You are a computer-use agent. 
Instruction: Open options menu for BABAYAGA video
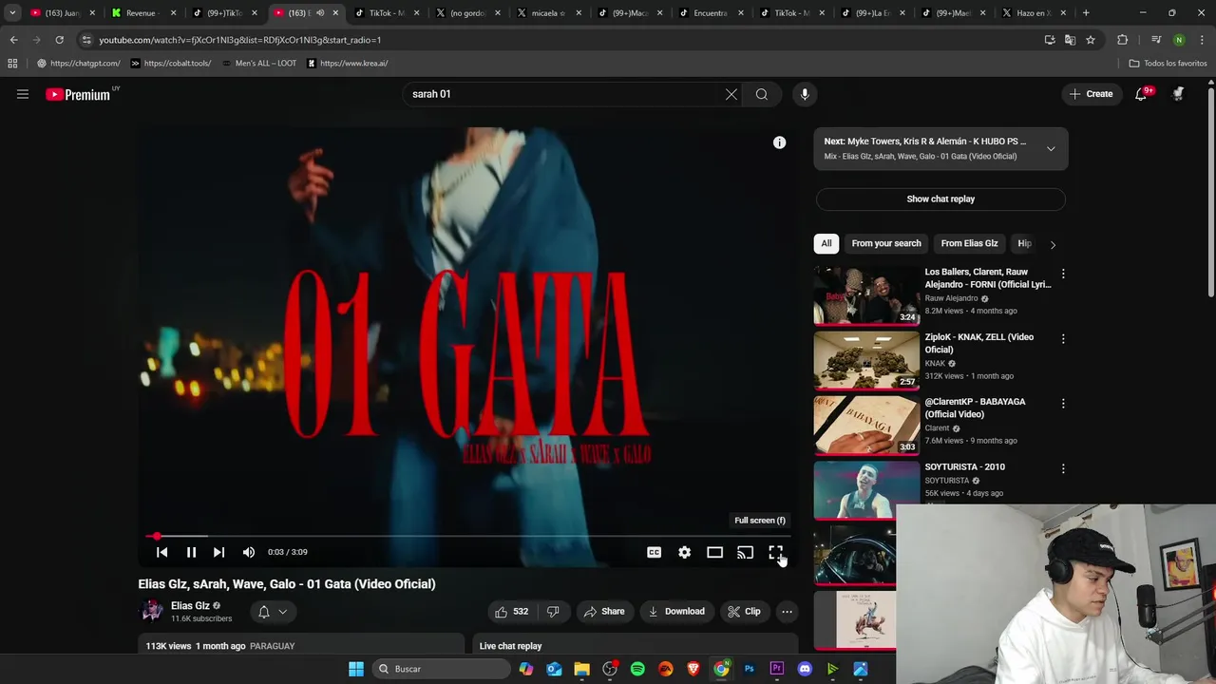click(x=1063, y=403)
